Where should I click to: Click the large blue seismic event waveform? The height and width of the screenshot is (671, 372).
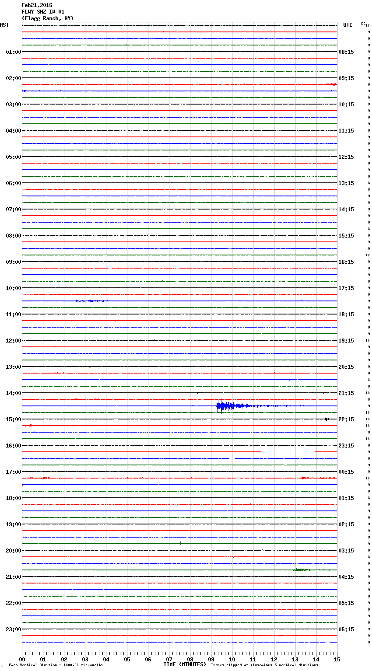(x=225, y=406)
